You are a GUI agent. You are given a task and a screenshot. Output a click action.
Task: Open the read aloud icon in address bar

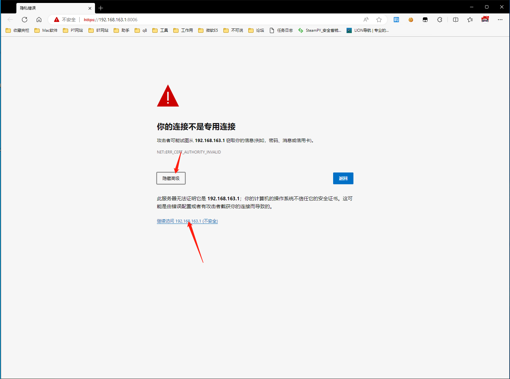366,20
